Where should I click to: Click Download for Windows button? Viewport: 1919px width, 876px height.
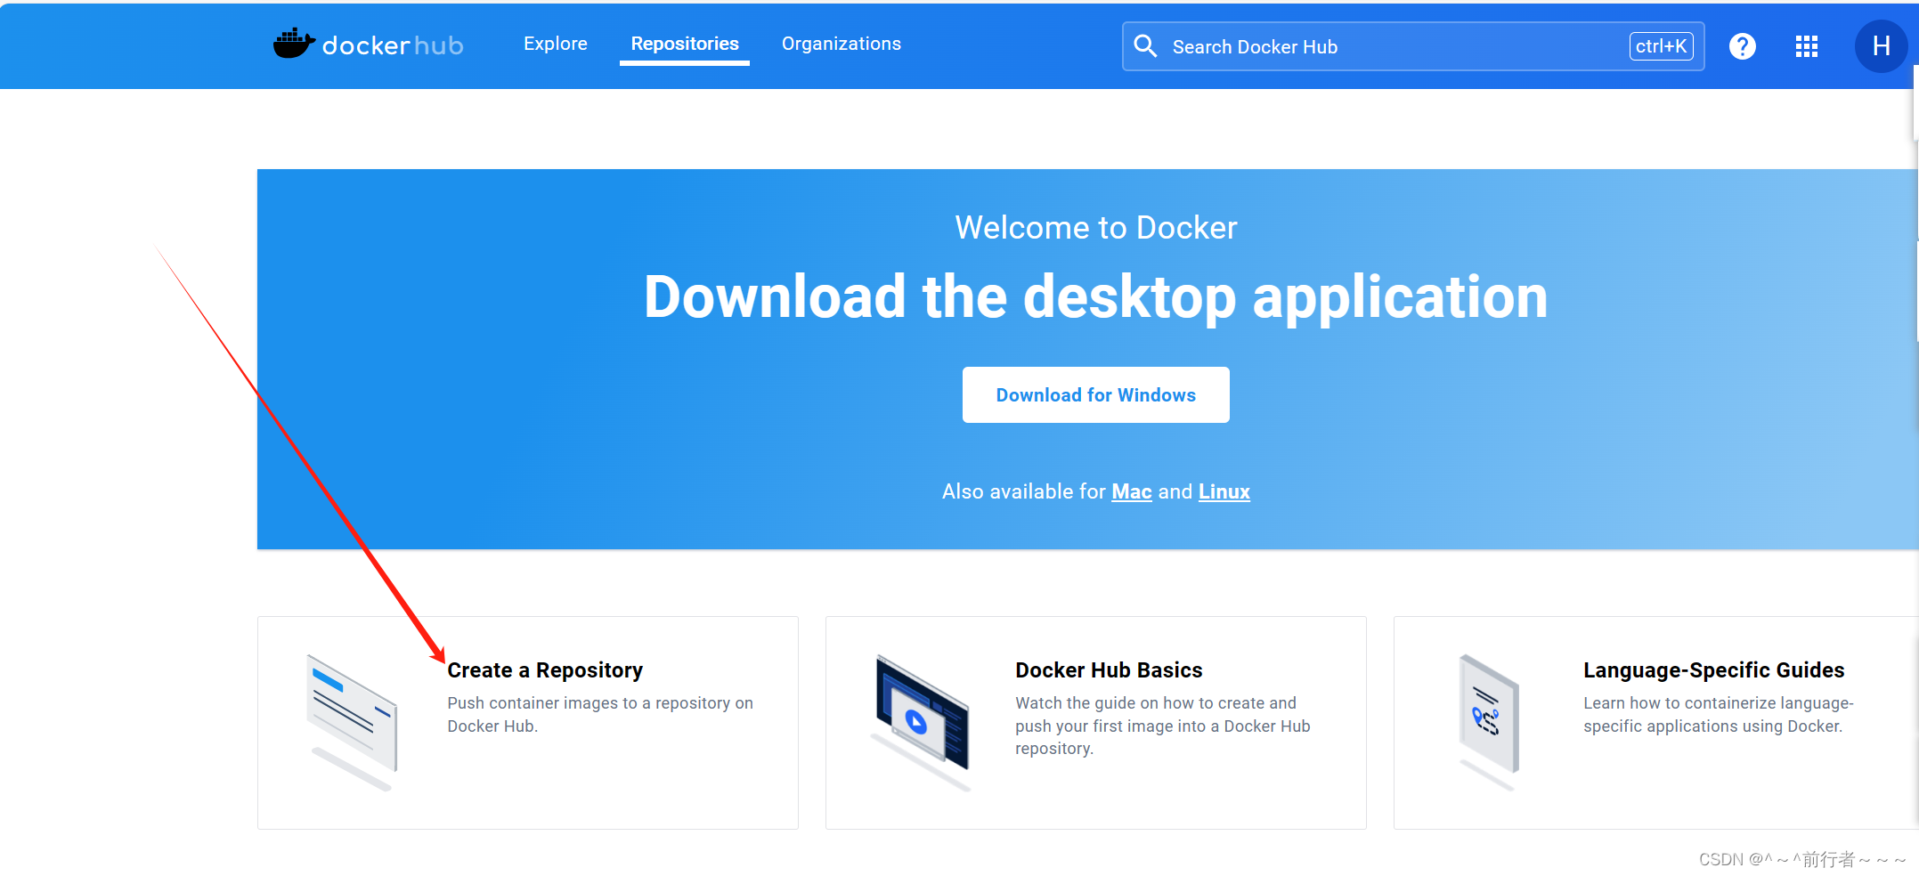click(1096, 394)
